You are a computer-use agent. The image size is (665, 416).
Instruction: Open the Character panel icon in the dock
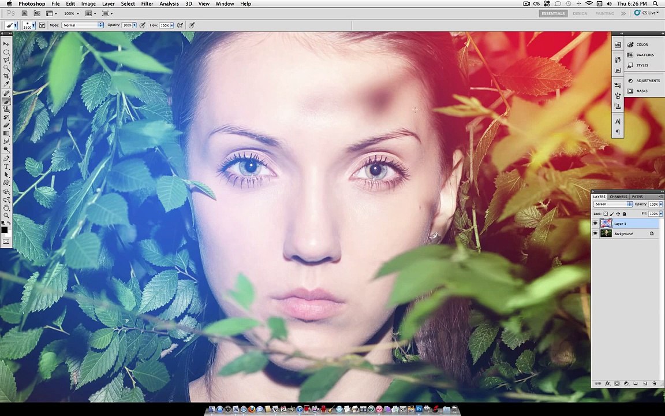click(618, 121)
